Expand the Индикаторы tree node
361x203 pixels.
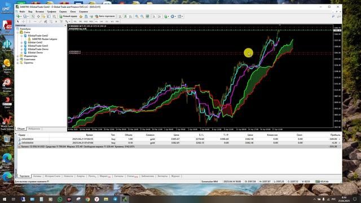(x=17, y=56)
